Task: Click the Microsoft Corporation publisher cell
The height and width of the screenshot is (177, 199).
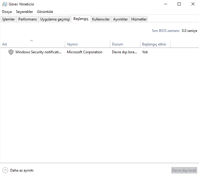Action: 85,52
